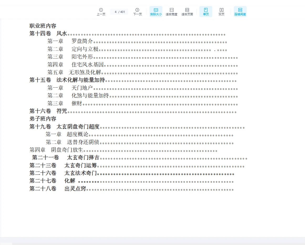Click total page count 401
The width and height of the screenshot is (305, 245).
(x=122, y=12)
